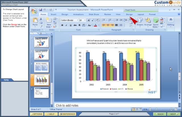Open PowerPoint Help question mark
This screenshot has height=117, width=182.
(x=179, y=14)
